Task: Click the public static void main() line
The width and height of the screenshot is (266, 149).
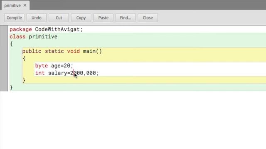Action: tap(62, 51)
